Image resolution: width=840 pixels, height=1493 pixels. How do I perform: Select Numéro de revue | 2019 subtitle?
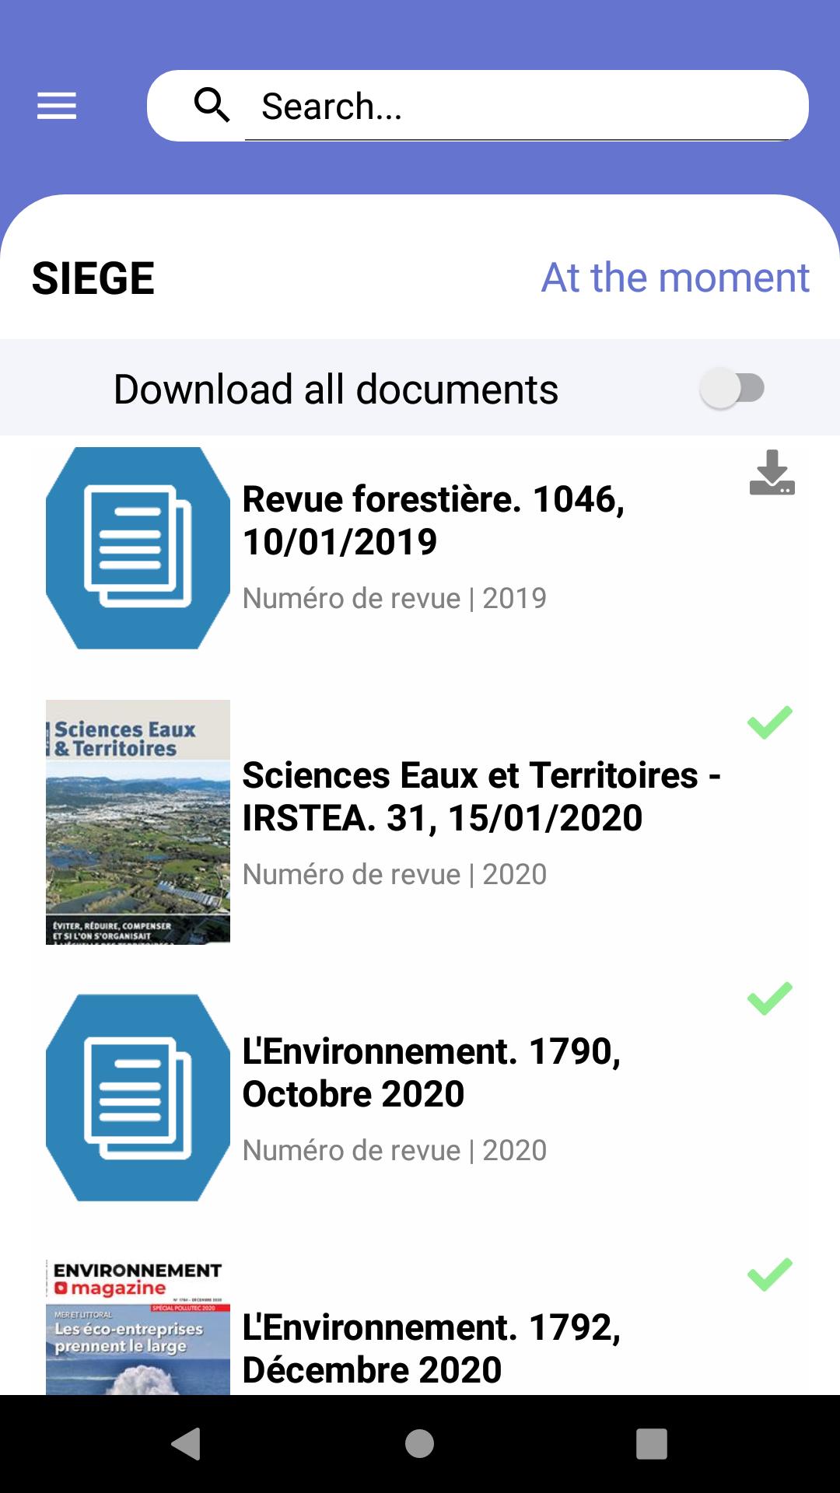[x=394, y=598]
